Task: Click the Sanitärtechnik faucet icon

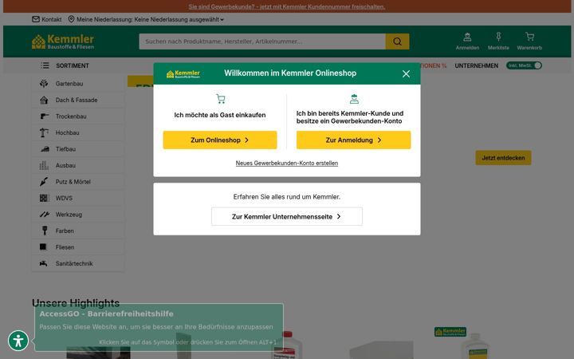Action: (44, 263)
